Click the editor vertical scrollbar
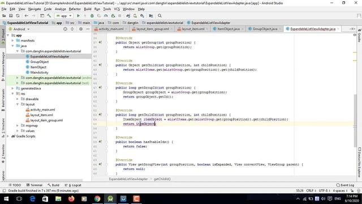362x204 pixels. (x=355, y=120)
